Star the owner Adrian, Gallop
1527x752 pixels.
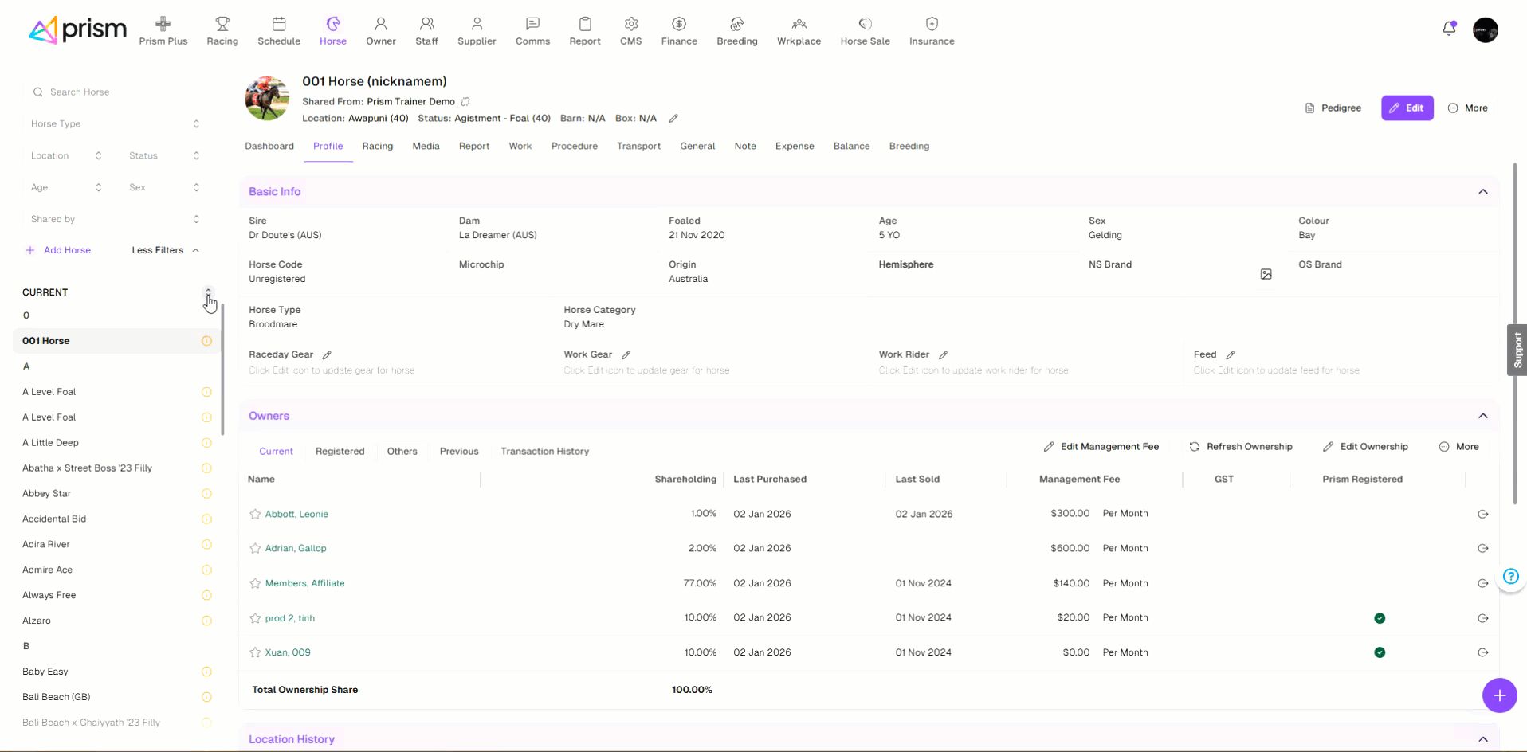255,549
